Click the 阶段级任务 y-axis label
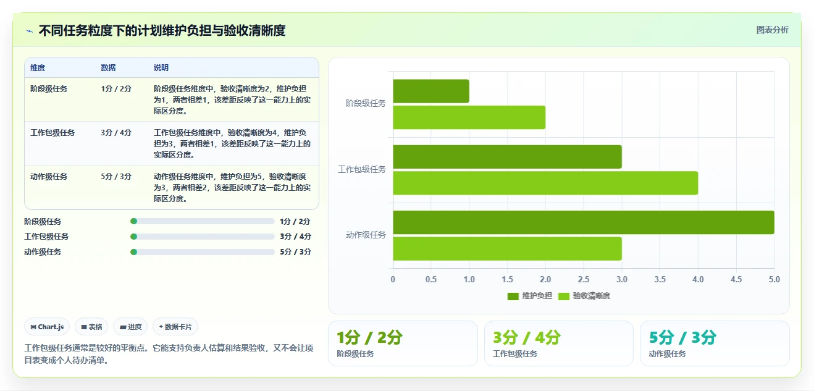This screenshot has height=391, width=814. tap(366, 104)
